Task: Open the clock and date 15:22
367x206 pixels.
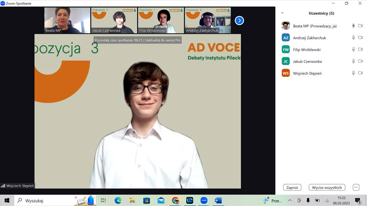Action: [x=342, y=200]
